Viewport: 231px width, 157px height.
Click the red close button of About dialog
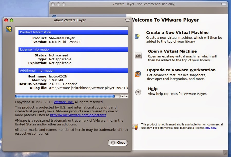click(6, 20)
